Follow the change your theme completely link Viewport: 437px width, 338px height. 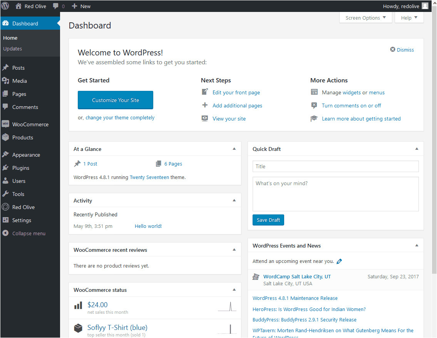(120, 117)
